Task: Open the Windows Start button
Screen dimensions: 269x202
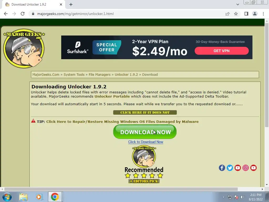Action: point(7,197)
